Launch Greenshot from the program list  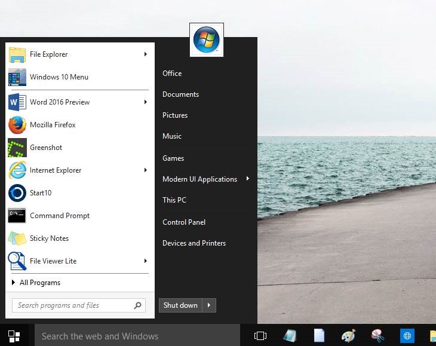pyautogui.click(x=46, y=148)
